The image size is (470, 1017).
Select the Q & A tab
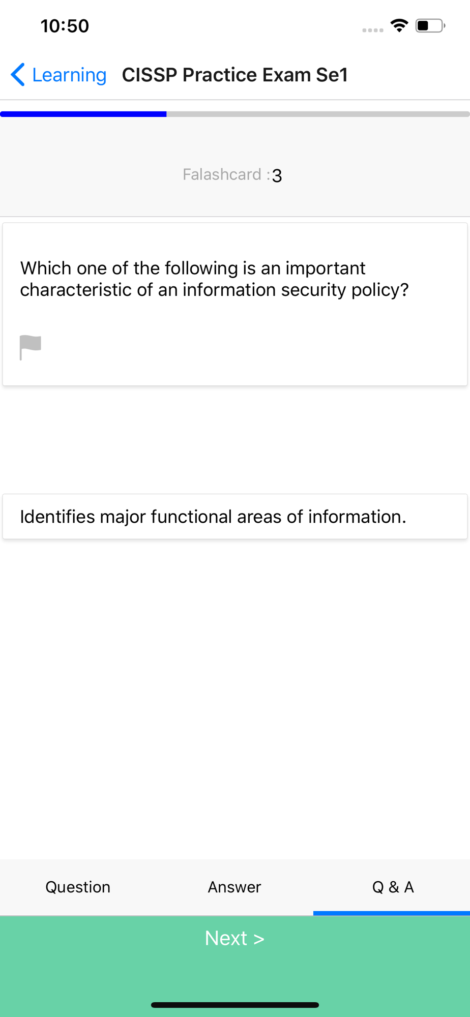tap(392, 887)
